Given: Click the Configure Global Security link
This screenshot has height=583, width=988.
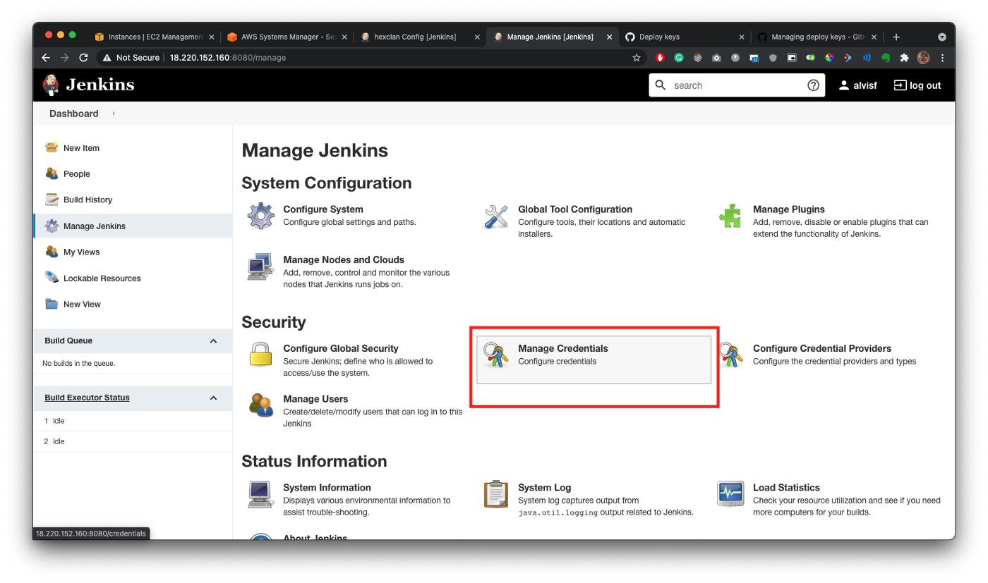Looking at the screenshot, I should tap(341, 348).
